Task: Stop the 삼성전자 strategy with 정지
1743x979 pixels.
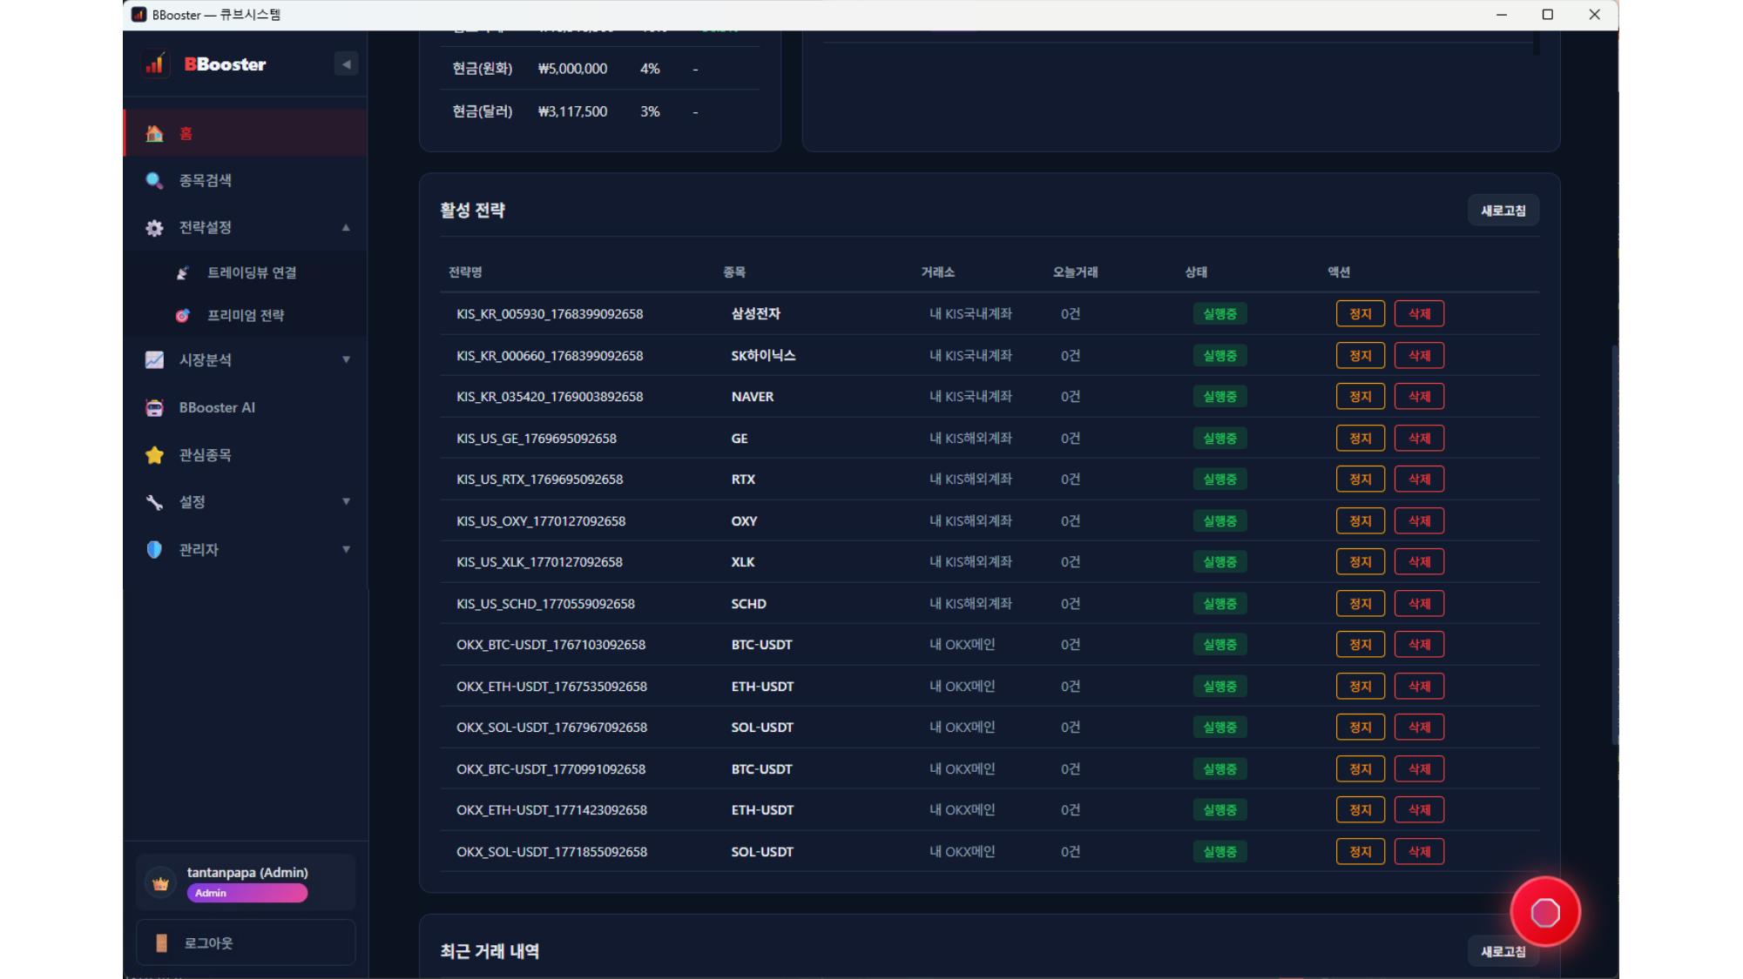Action: 1360,313
